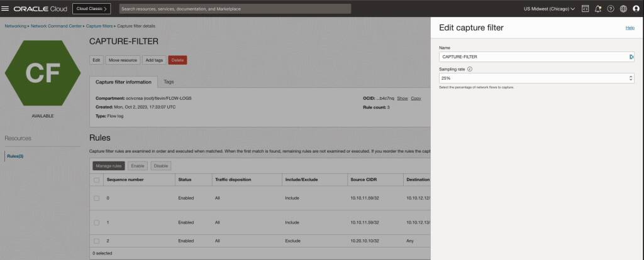Click Exclude value in rule 2 row
The height and width of the screenshot is (260, 644).
coord(292,241)
